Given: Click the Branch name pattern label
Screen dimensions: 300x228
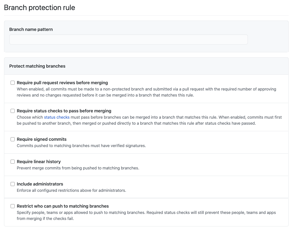Looking at the screenshot, I should pos(31,29).
